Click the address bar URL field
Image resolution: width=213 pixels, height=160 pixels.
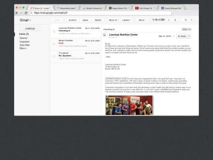(100, 13)
